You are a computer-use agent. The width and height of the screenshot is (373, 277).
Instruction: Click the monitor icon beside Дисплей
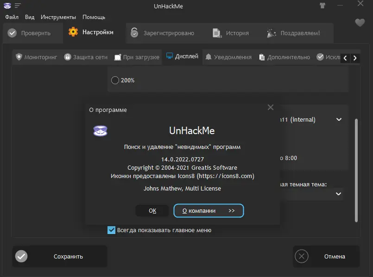170,56
